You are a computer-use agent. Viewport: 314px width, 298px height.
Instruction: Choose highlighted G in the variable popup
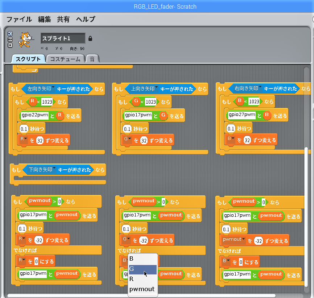pos(143,269)
